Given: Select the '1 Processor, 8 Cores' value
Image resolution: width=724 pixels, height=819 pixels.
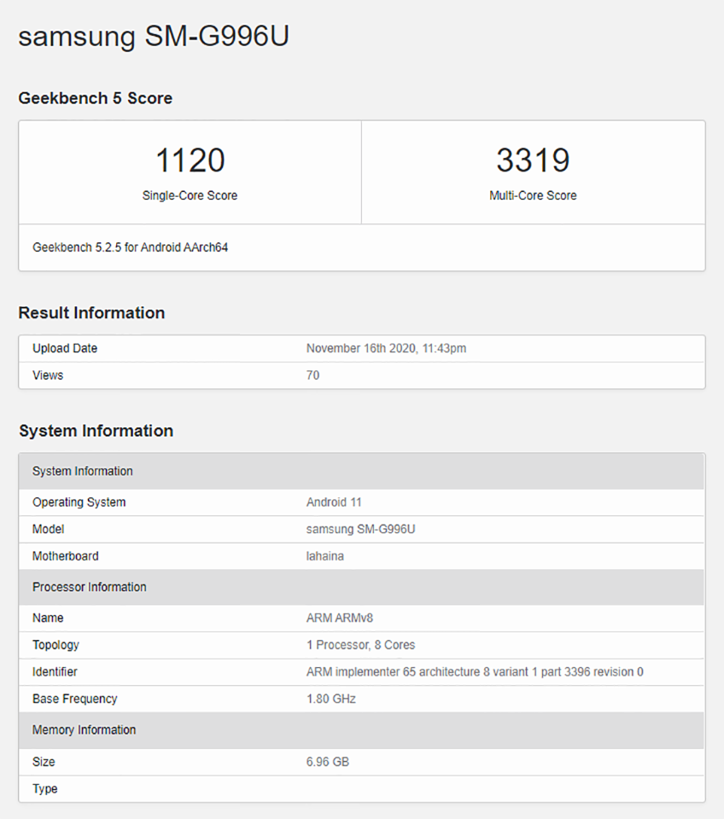Looking at the screenshot, I should click(360, 645).
